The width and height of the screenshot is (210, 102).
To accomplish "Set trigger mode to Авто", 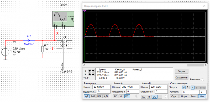I will click(194, 97).
